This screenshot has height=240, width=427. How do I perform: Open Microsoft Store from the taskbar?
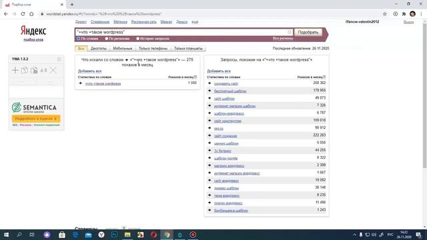[62, 235]
